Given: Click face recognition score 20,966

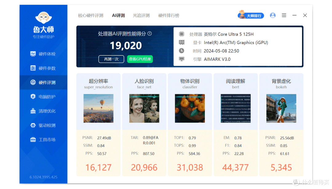Looking at the screenshot, I should click(x=144, y=168).
